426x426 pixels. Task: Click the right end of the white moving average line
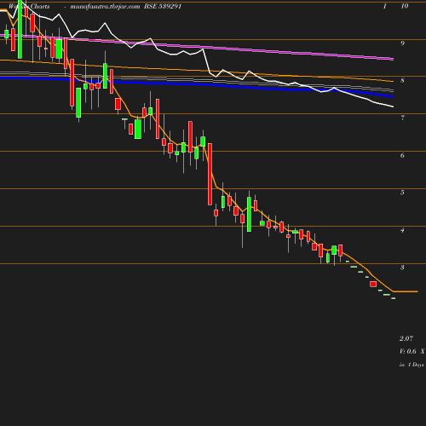coord(392,106)
